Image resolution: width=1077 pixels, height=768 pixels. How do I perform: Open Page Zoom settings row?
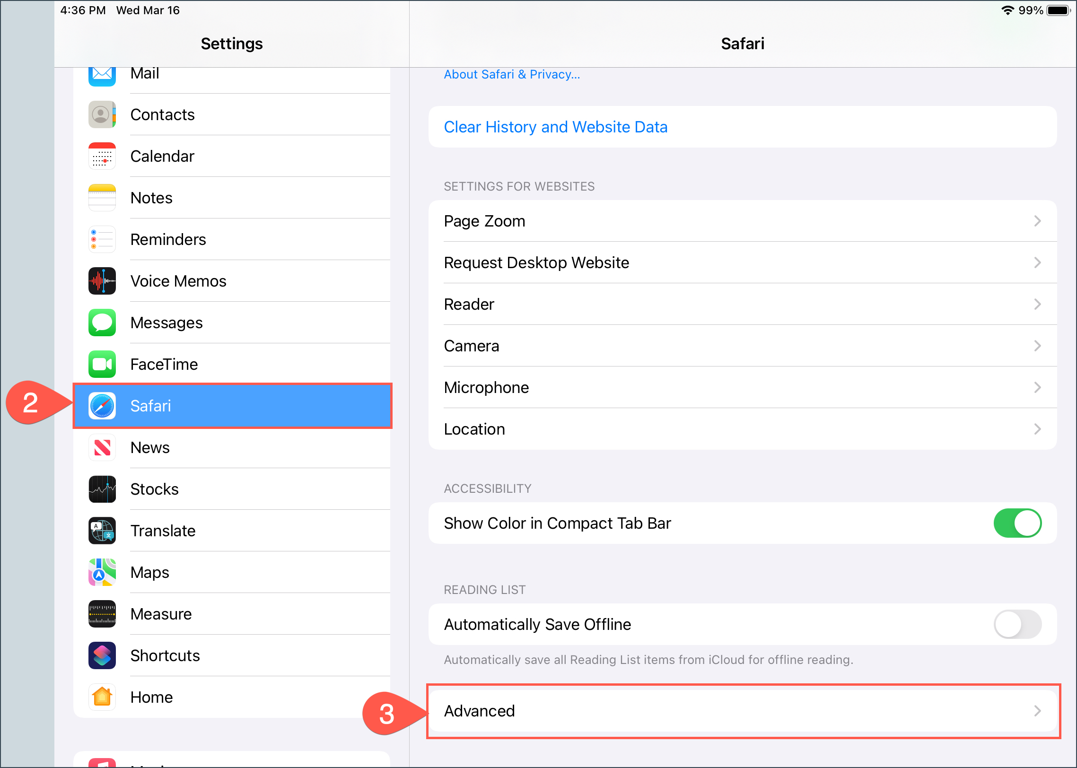click(x=743, y=221)
